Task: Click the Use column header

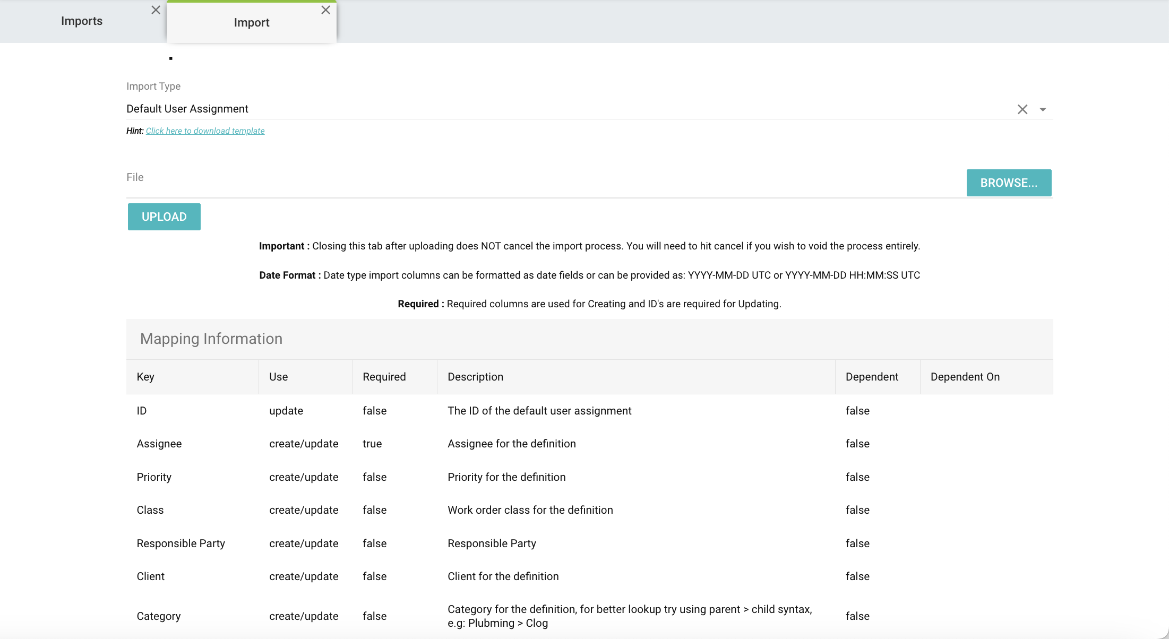Action: point(278,377)
